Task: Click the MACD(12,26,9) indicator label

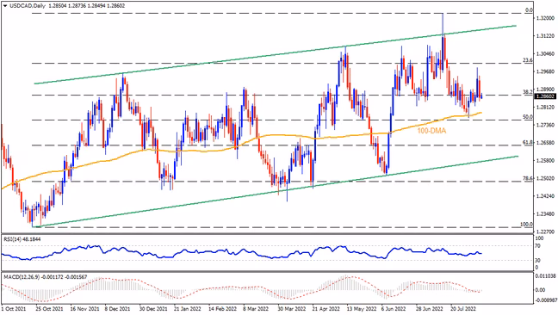Action: click(45, 277)
